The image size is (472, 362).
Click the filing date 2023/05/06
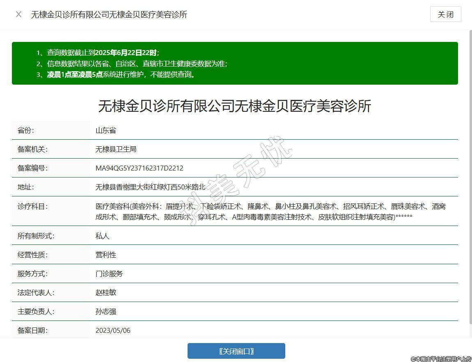(113, 330)
